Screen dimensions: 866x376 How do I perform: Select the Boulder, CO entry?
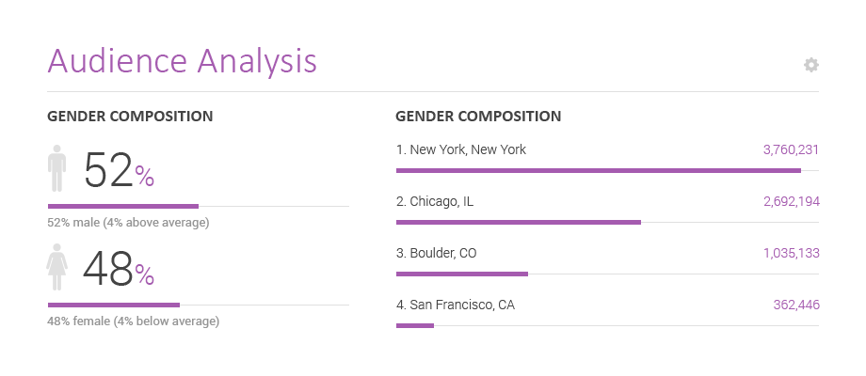tap(607, 262)
